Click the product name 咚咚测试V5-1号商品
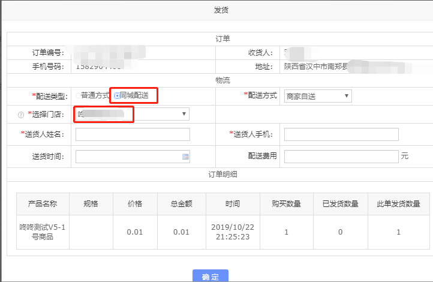433x282 pixels. coord(43,232)
